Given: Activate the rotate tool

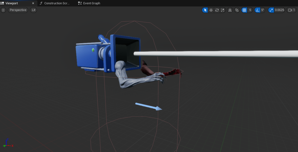Looking at the screenshot, I should pos(217,10).
